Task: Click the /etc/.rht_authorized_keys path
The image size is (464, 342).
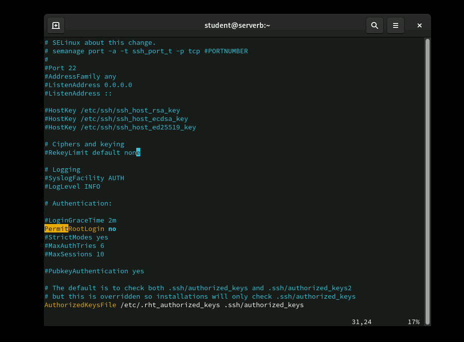Action: [x=170, y=305]
